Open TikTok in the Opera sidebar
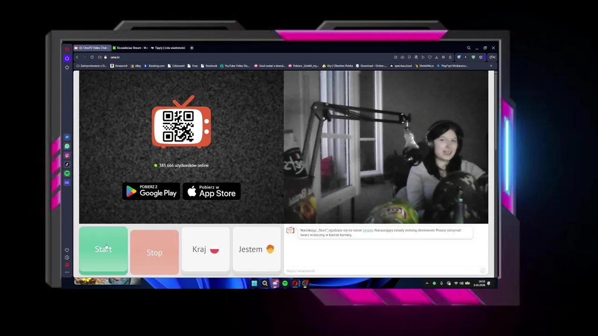The width and height of the screenshot is (598, 336). pyautogui.click(x=67, y=164)
